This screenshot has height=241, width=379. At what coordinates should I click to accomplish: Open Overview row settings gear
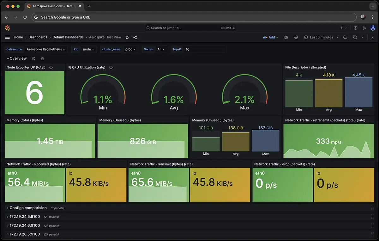(33, 59)
